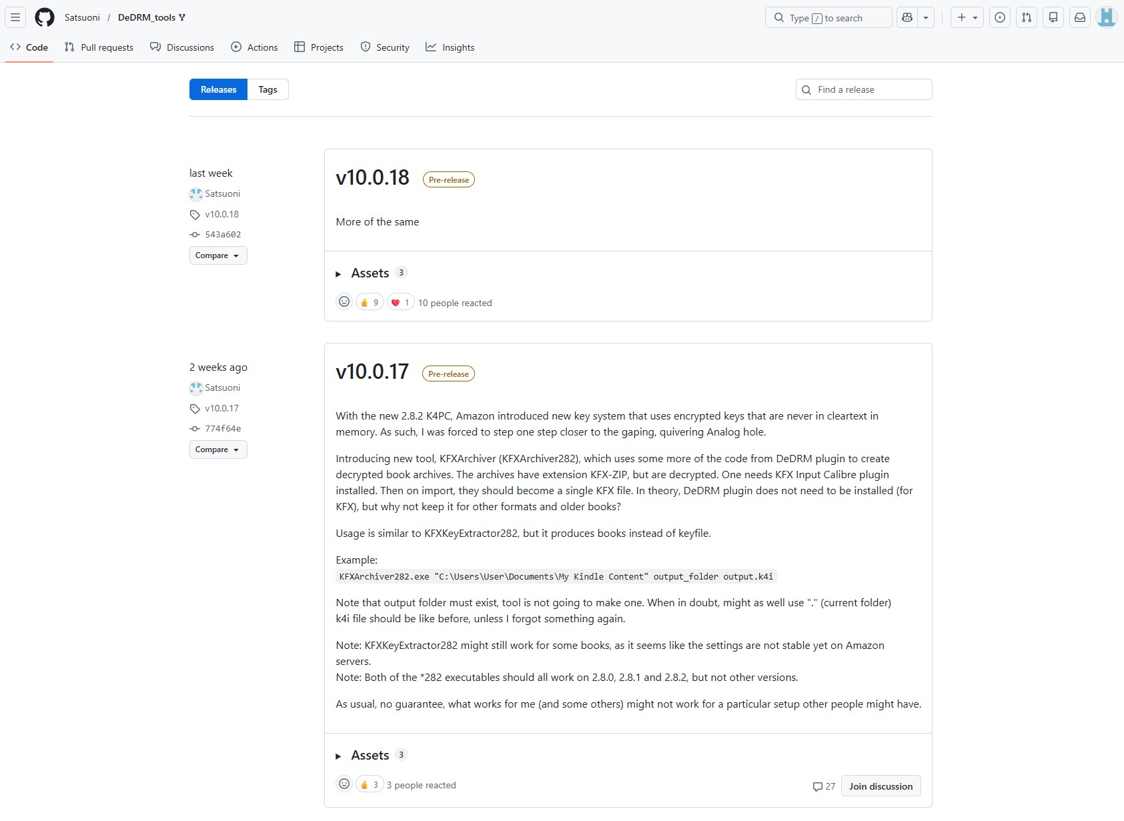Screen dimensions: 1124x821
Task: Toggle thumbs up reaction on v10.0.18
Action: 370,303
